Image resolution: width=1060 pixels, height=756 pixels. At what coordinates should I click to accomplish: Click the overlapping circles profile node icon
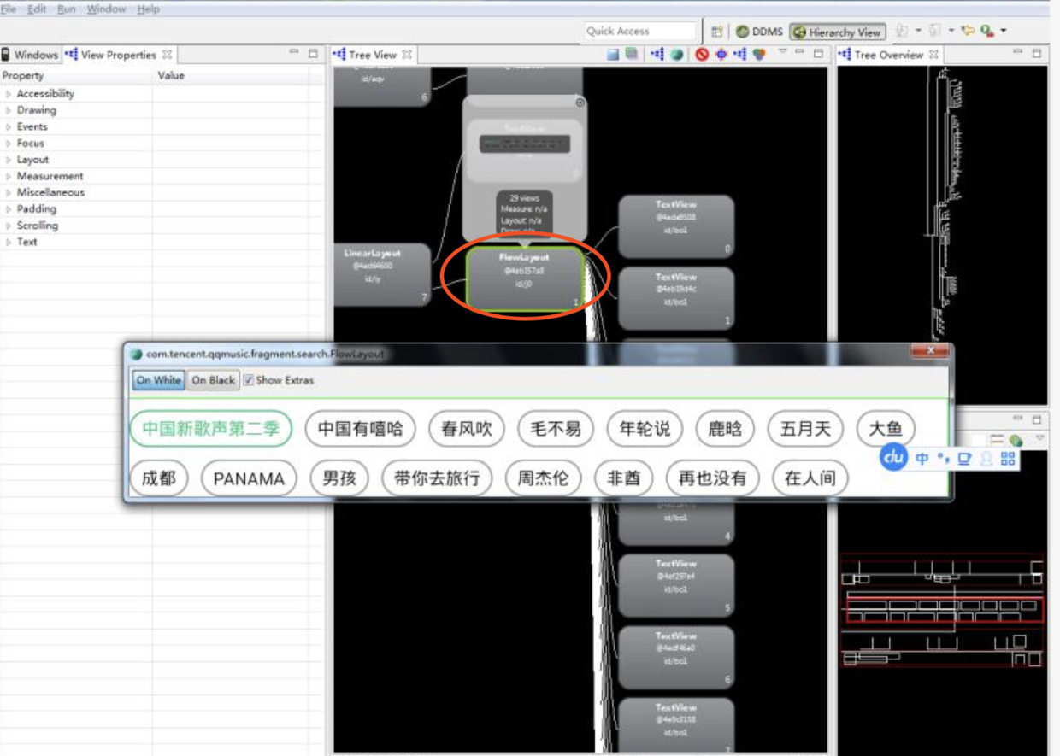pos(758,55)
